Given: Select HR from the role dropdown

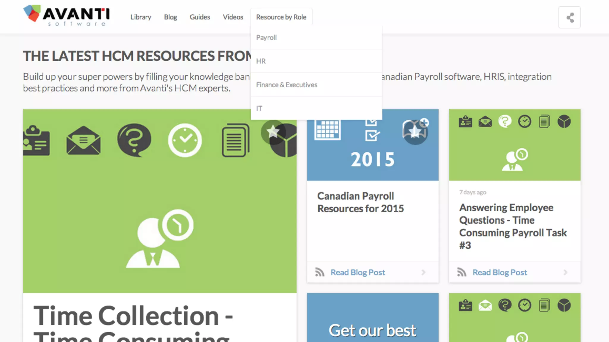Looking at the screenshot, I should tap(261, 61).
